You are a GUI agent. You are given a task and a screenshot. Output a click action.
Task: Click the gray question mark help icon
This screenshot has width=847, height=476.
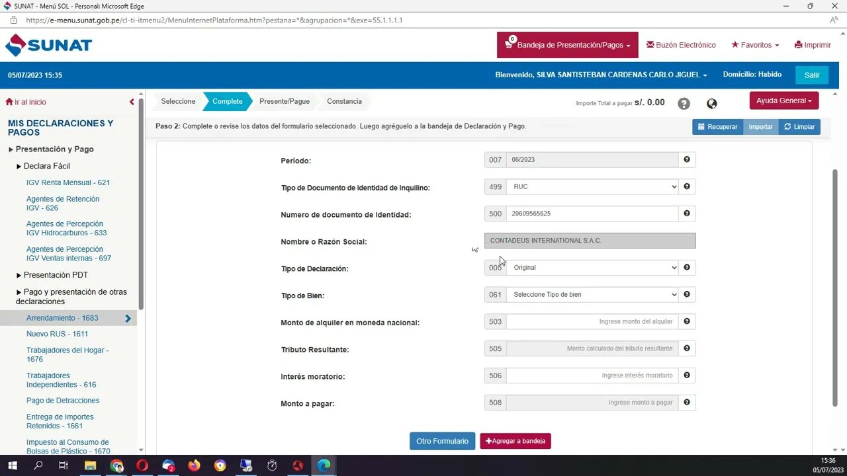pos(684,103)
